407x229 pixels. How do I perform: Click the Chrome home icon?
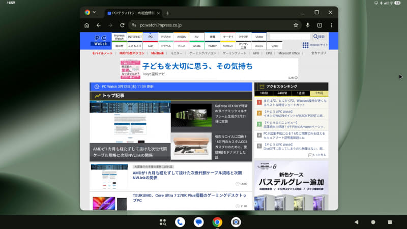86,25
